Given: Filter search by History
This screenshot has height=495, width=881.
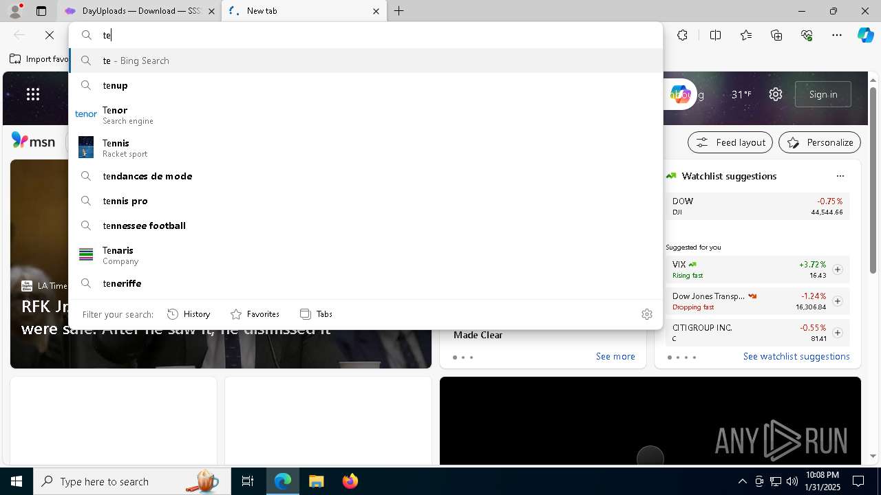Looking at the screenshot, I should (189, 314).
